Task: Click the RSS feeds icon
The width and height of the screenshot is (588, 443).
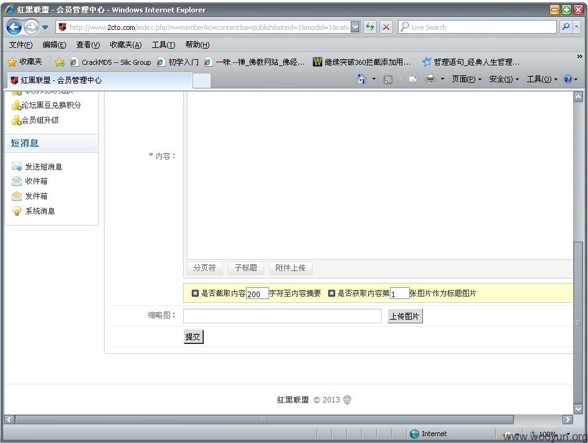Action: coord(388,80)
